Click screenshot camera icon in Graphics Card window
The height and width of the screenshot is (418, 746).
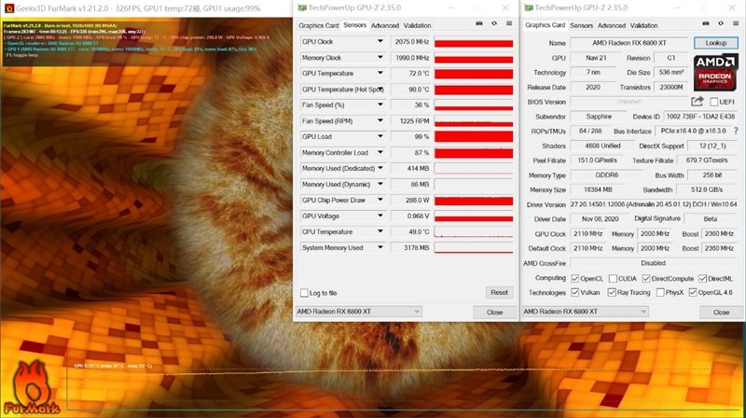(x=706, y=24)
